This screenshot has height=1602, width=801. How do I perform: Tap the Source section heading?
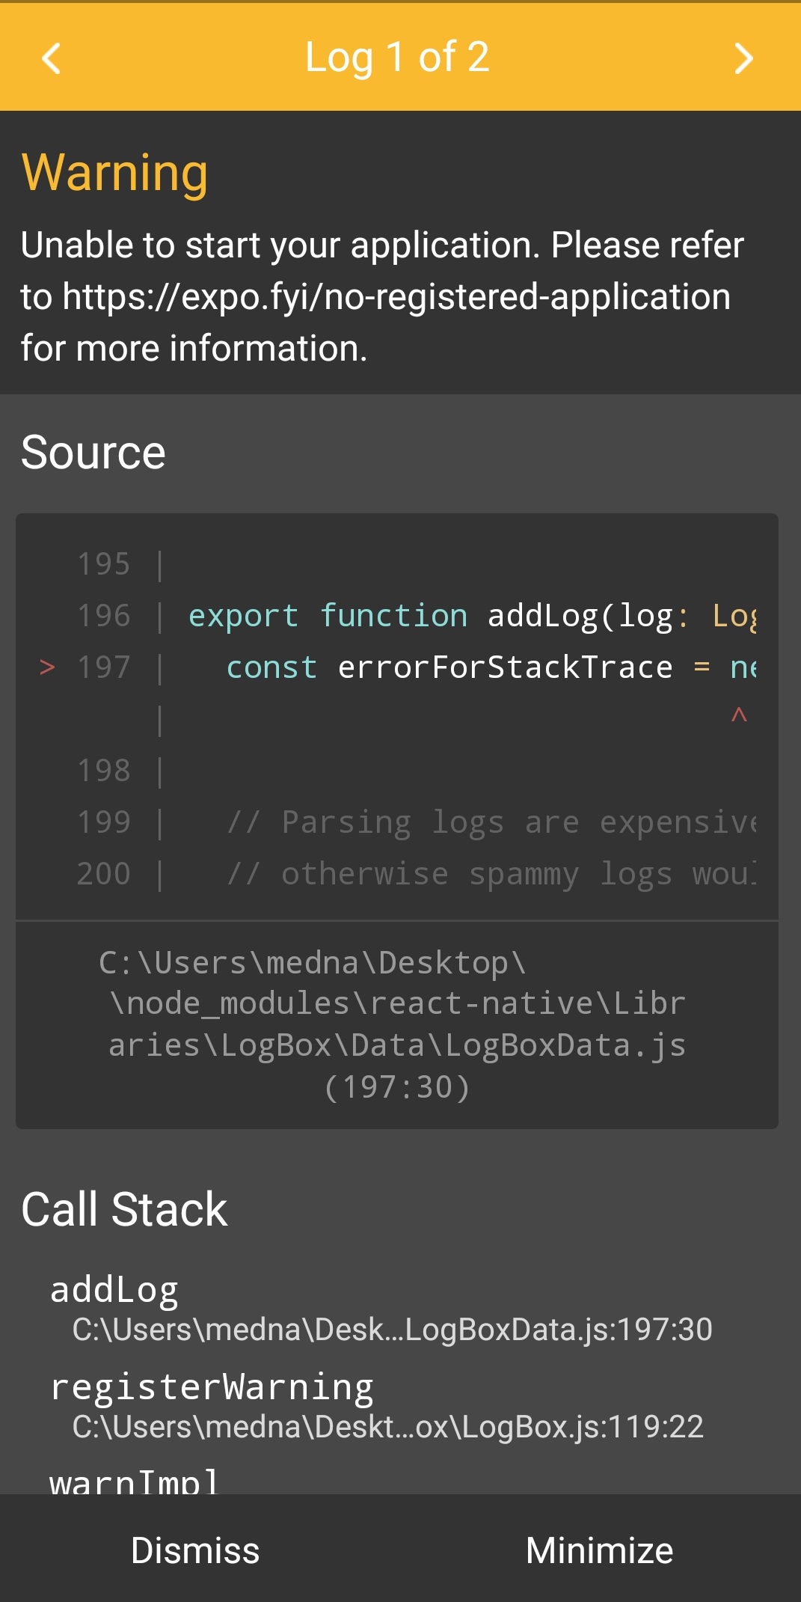(93, 452)
